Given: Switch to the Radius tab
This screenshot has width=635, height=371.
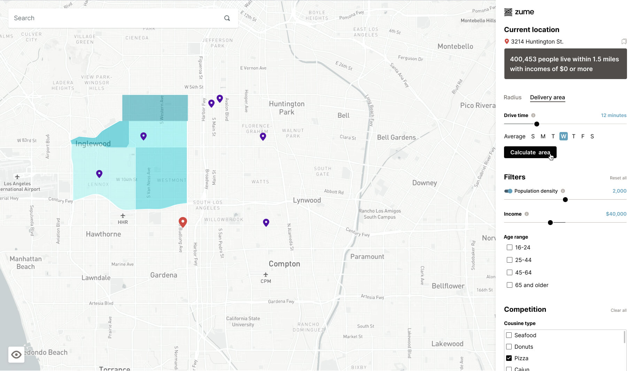Looking at the screenshot, I should point(512,98).
